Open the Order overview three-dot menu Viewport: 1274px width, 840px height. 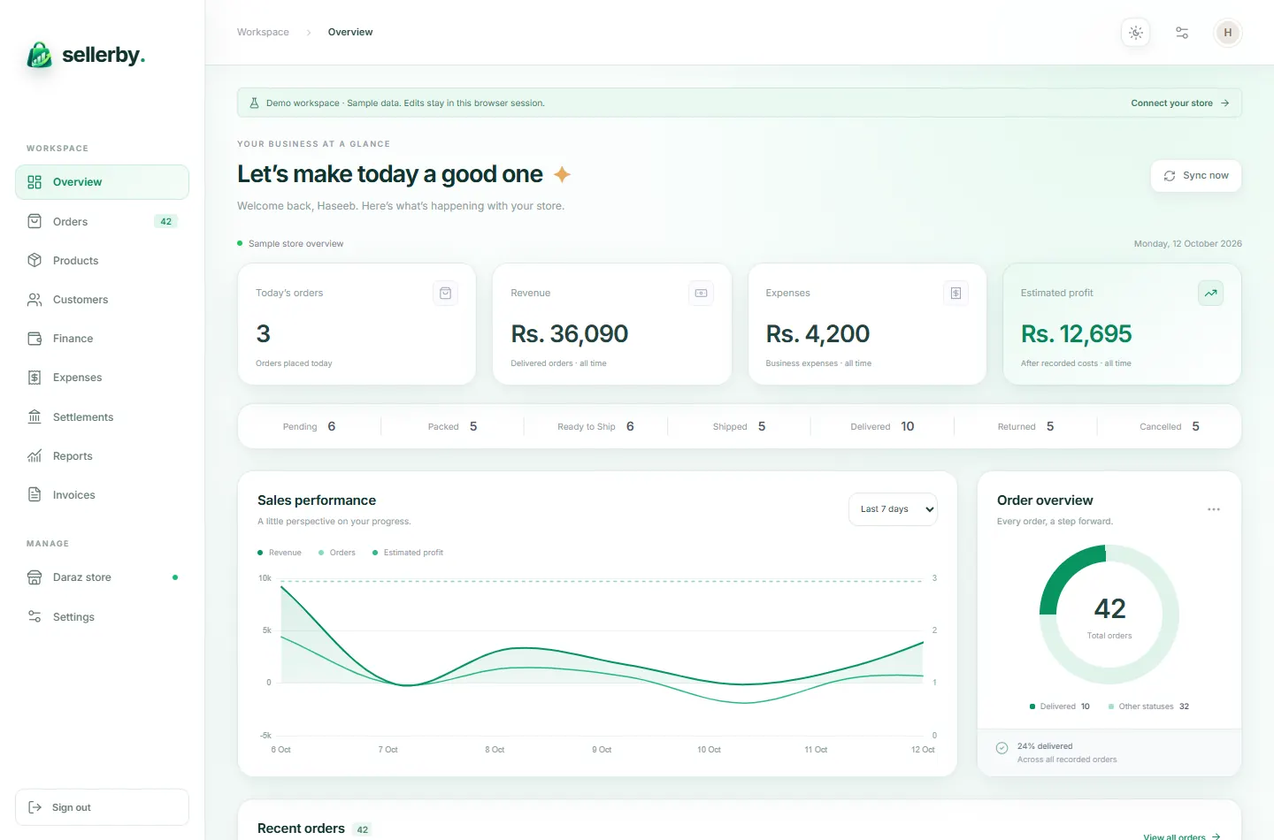point(1214,509)
